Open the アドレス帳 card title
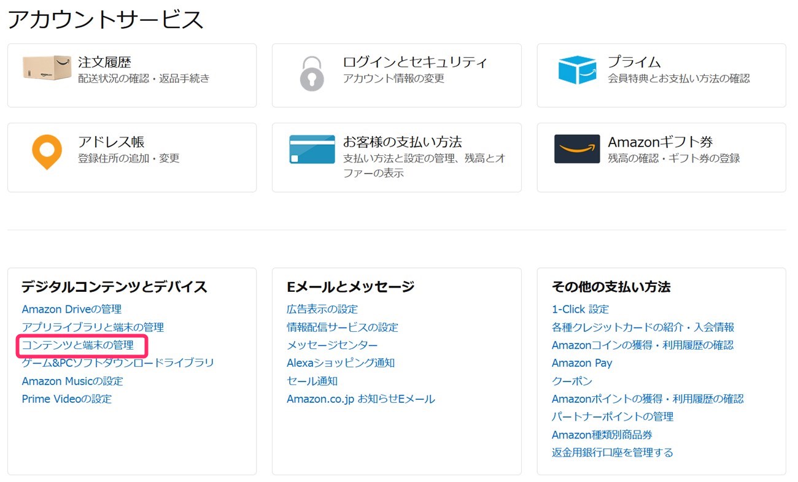The width and height of the screenshot is (798, 482). click(x=111, y=142)
